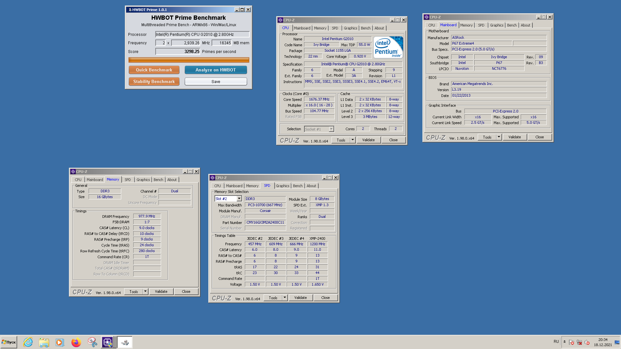This screenshot has width=621, height=349.
Task: Click the CPU-Z CPU window title icon
Action: tap(280, 20)
